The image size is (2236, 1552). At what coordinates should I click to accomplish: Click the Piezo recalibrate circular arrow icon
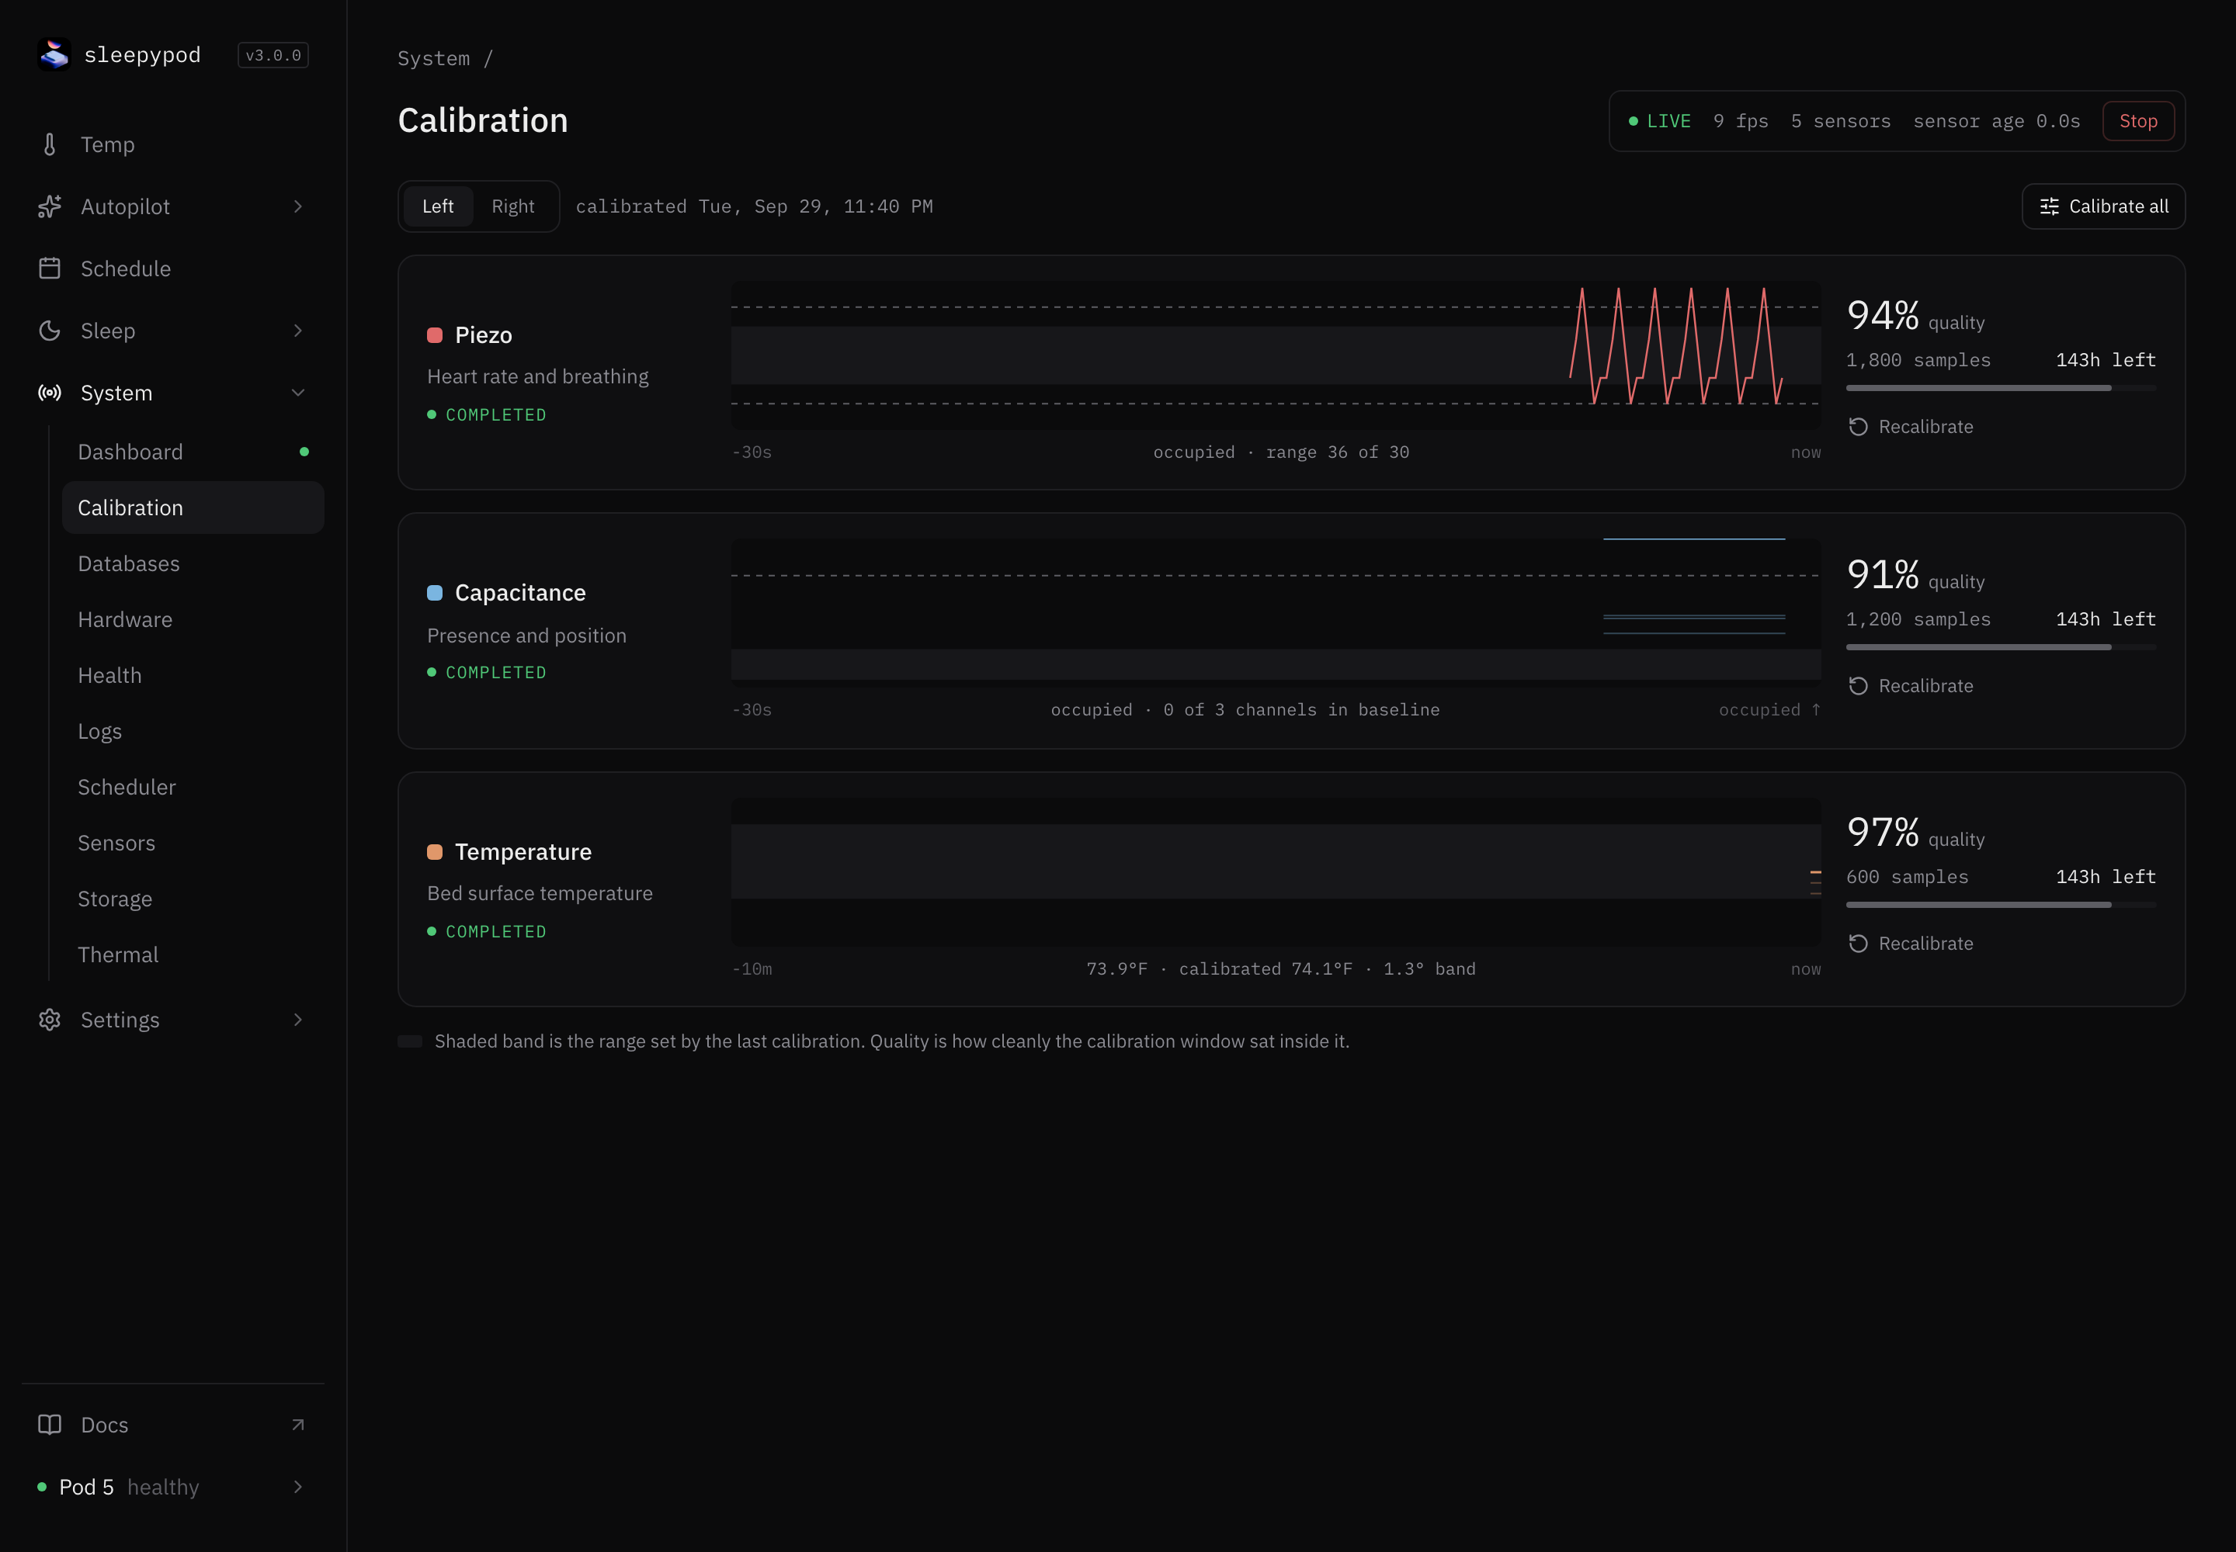coord(1857,427)
